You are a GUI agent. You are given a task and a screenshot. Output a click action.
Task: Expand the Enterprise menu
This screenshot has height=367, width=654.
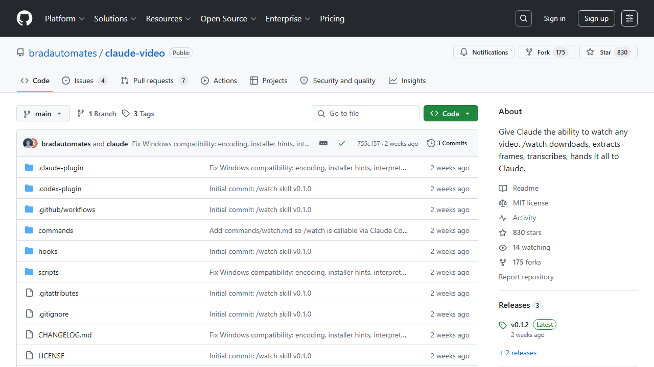pyautogui.click(x=288, y=18)
